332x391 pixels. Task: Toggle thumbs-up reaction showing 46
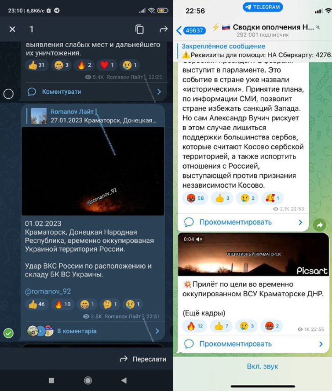coord(36,304)
